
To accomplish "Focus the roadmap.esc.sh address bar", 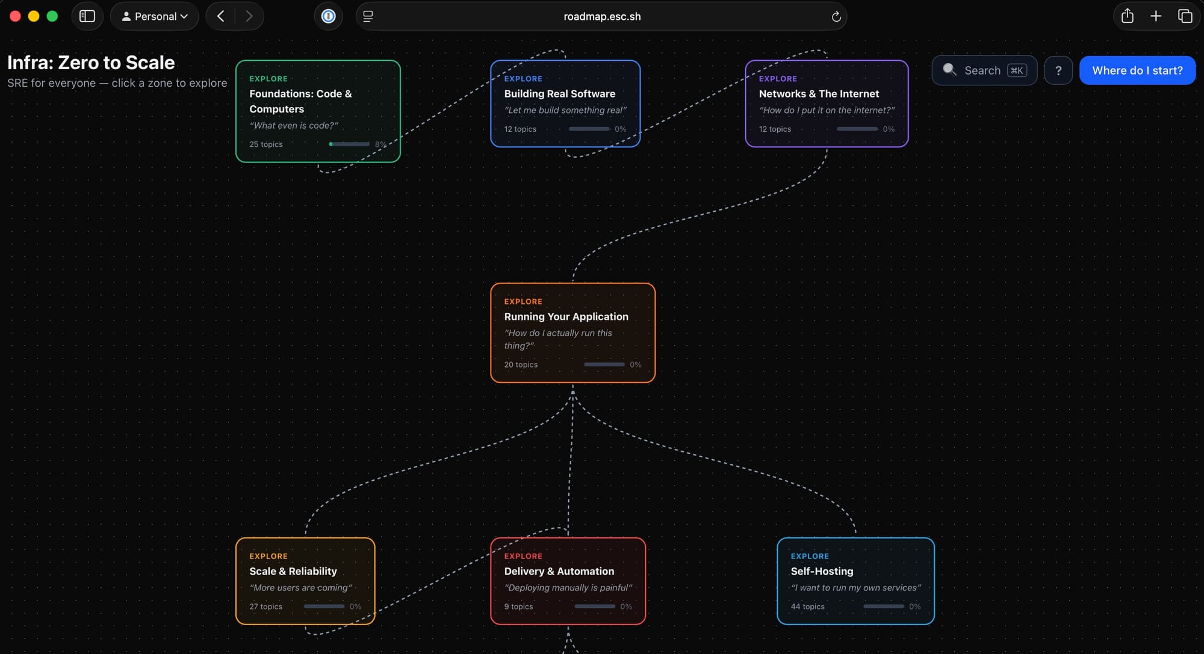I will coord(601,16).
